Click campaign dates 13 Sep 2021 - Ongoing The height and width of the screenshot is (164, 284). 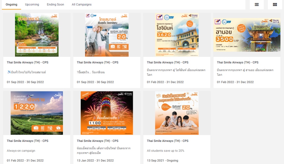tap(163, 161)
